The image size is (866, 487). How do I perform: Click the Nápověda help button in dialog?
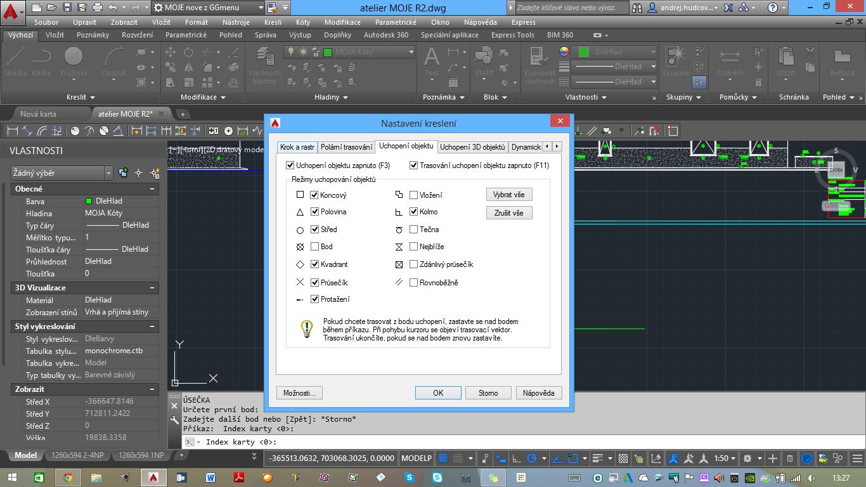point(539,393)
